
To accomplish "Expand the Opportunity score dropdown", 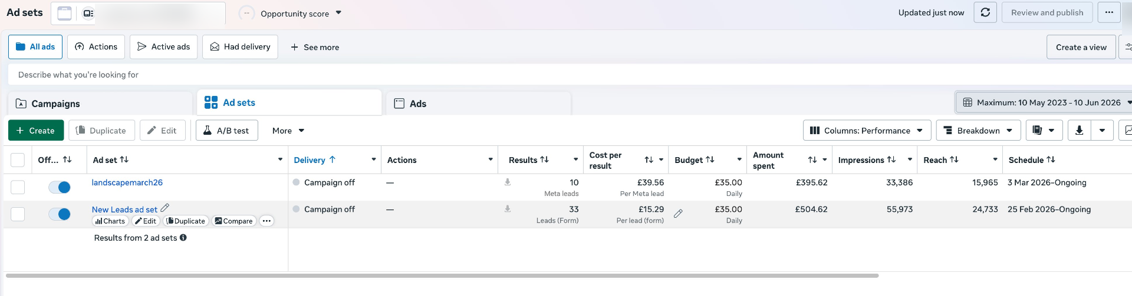I will [338, 13].
